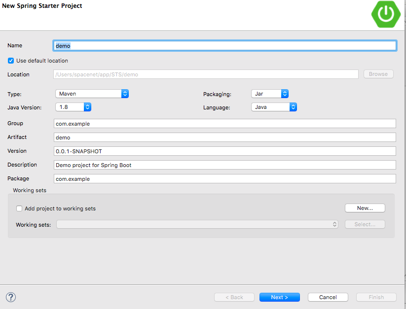406x309 pixels.
Task: Uncheck Use default location checkbox
Action: (11, 61)
